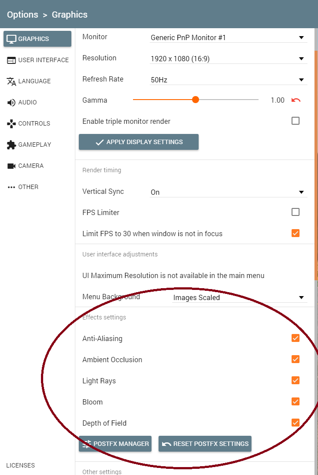The height and width of the screenshot is (475, 318).
Task: Select the Language translate icon
Action: [11, 81]
